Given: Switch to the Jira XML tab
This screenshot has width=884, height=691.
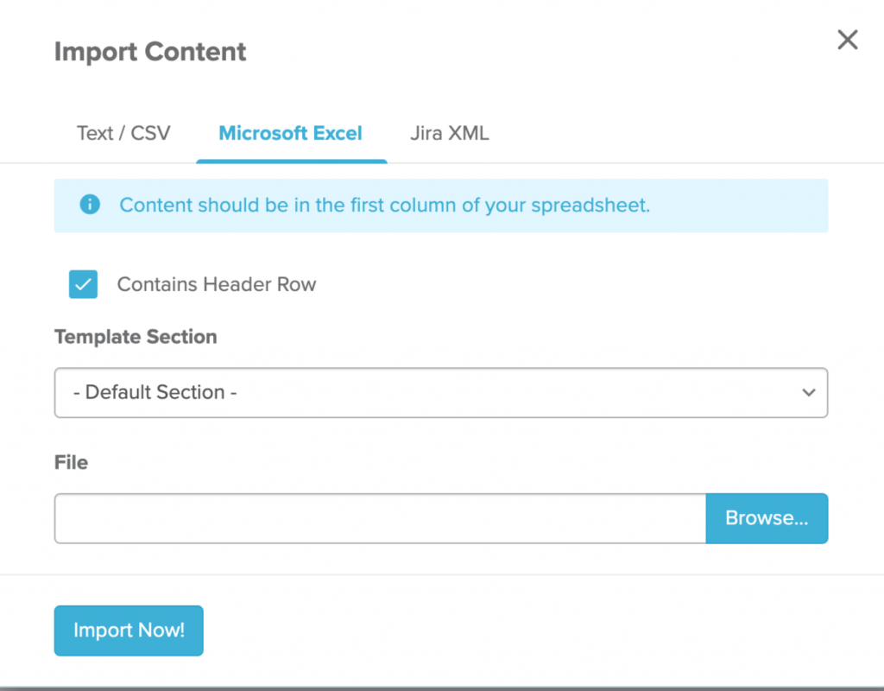Looking at the screenshot, I should 449,133.
